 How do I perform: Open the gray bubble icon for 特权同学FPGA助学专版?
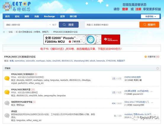click(x=7, y=103)
